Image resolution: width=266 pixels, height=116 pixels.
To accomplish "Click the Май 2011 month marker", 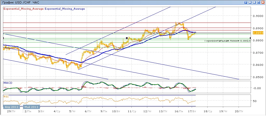I will coord(31,107).
